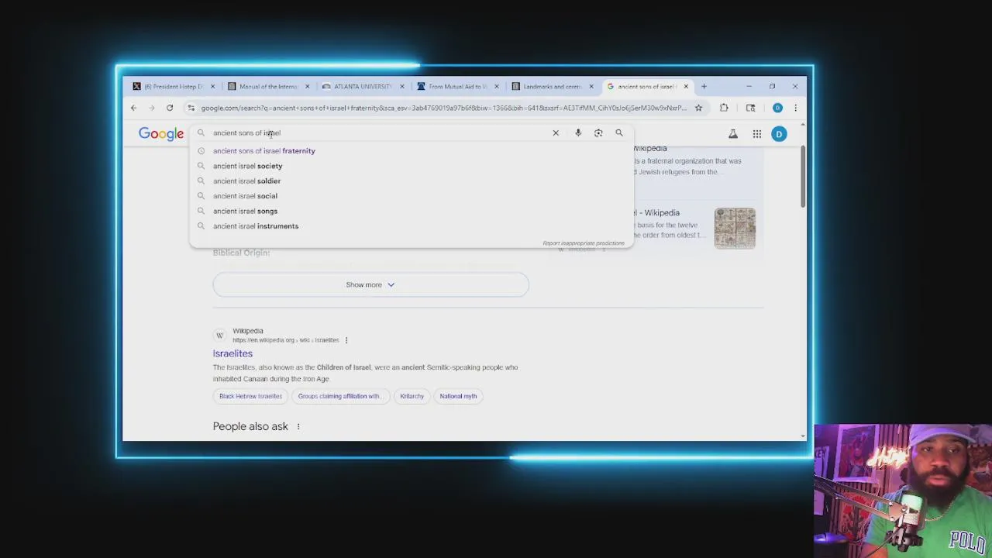Viewport: 992px width, 558px height.
Task: Select the Black Hebrew Israelites chip
Action: click(x=250, y=396)
